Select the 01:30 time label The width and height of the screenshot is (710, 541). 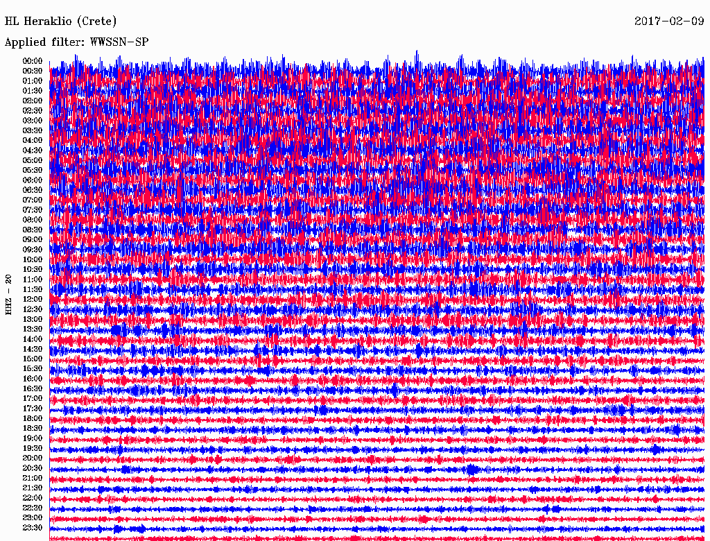coord(33,91)
